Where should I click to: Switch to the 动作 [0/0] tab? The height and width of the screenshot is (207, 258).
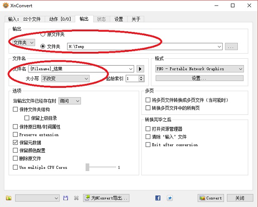point(59,19)
